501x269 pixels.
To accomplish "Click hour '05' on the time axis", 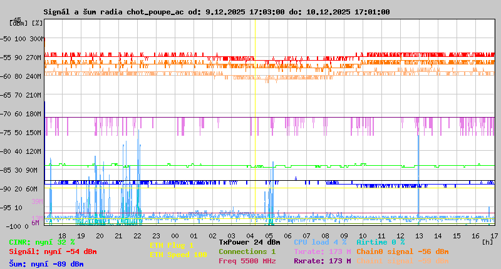I will coord(269,236).
